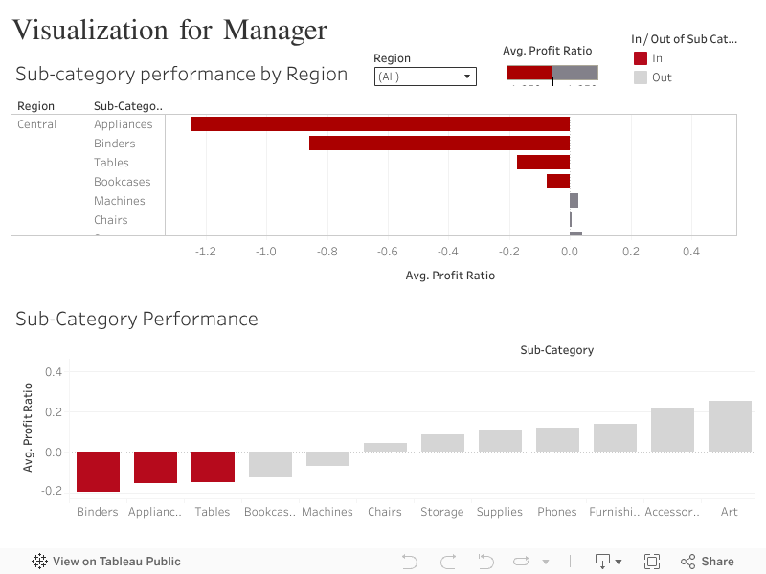Screen dimensions: 766x574
Task: Expand the arrow next to the refresh icon
Action: (546, 562)
